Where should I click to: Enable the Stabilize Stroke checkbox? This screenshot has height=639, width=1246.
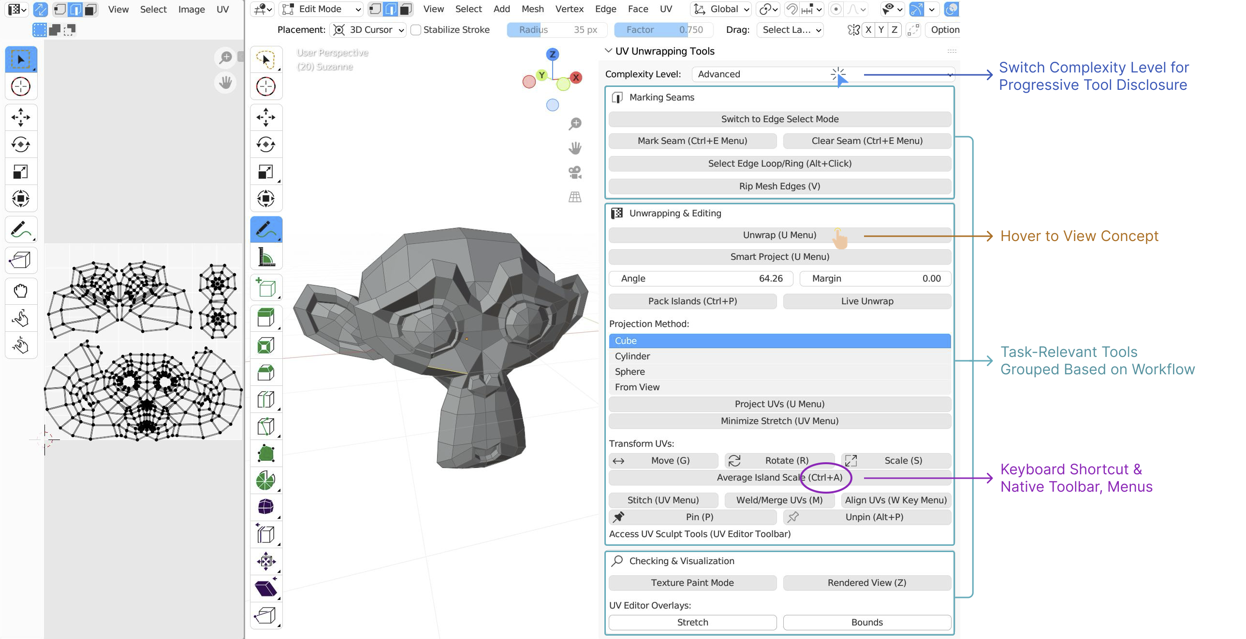click(415, 30)
